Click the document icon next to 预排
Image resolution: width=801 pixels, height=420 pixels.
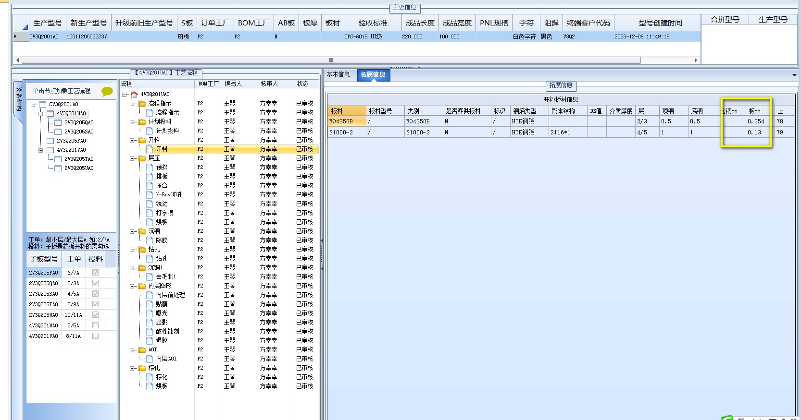pos(150,168)
